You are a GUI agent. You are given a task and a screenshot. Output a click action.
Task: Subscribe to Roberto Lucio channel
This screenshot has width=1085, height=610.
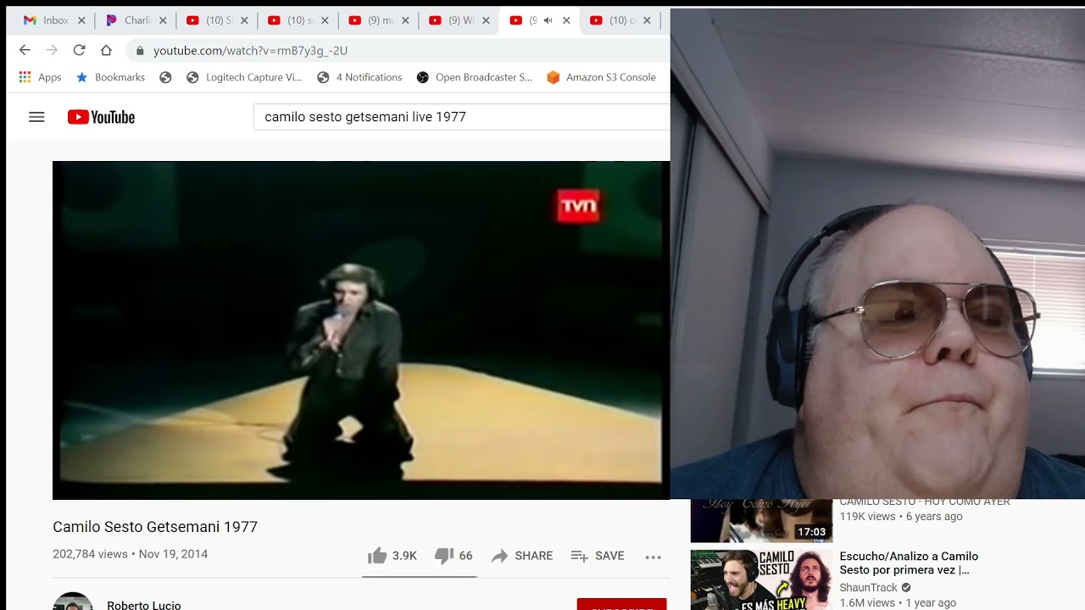click(x=621, y=604)
